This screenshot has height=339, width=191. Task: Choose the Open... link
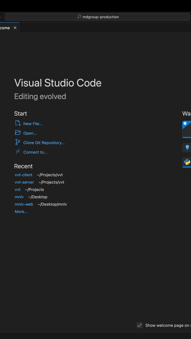(30, 133)
